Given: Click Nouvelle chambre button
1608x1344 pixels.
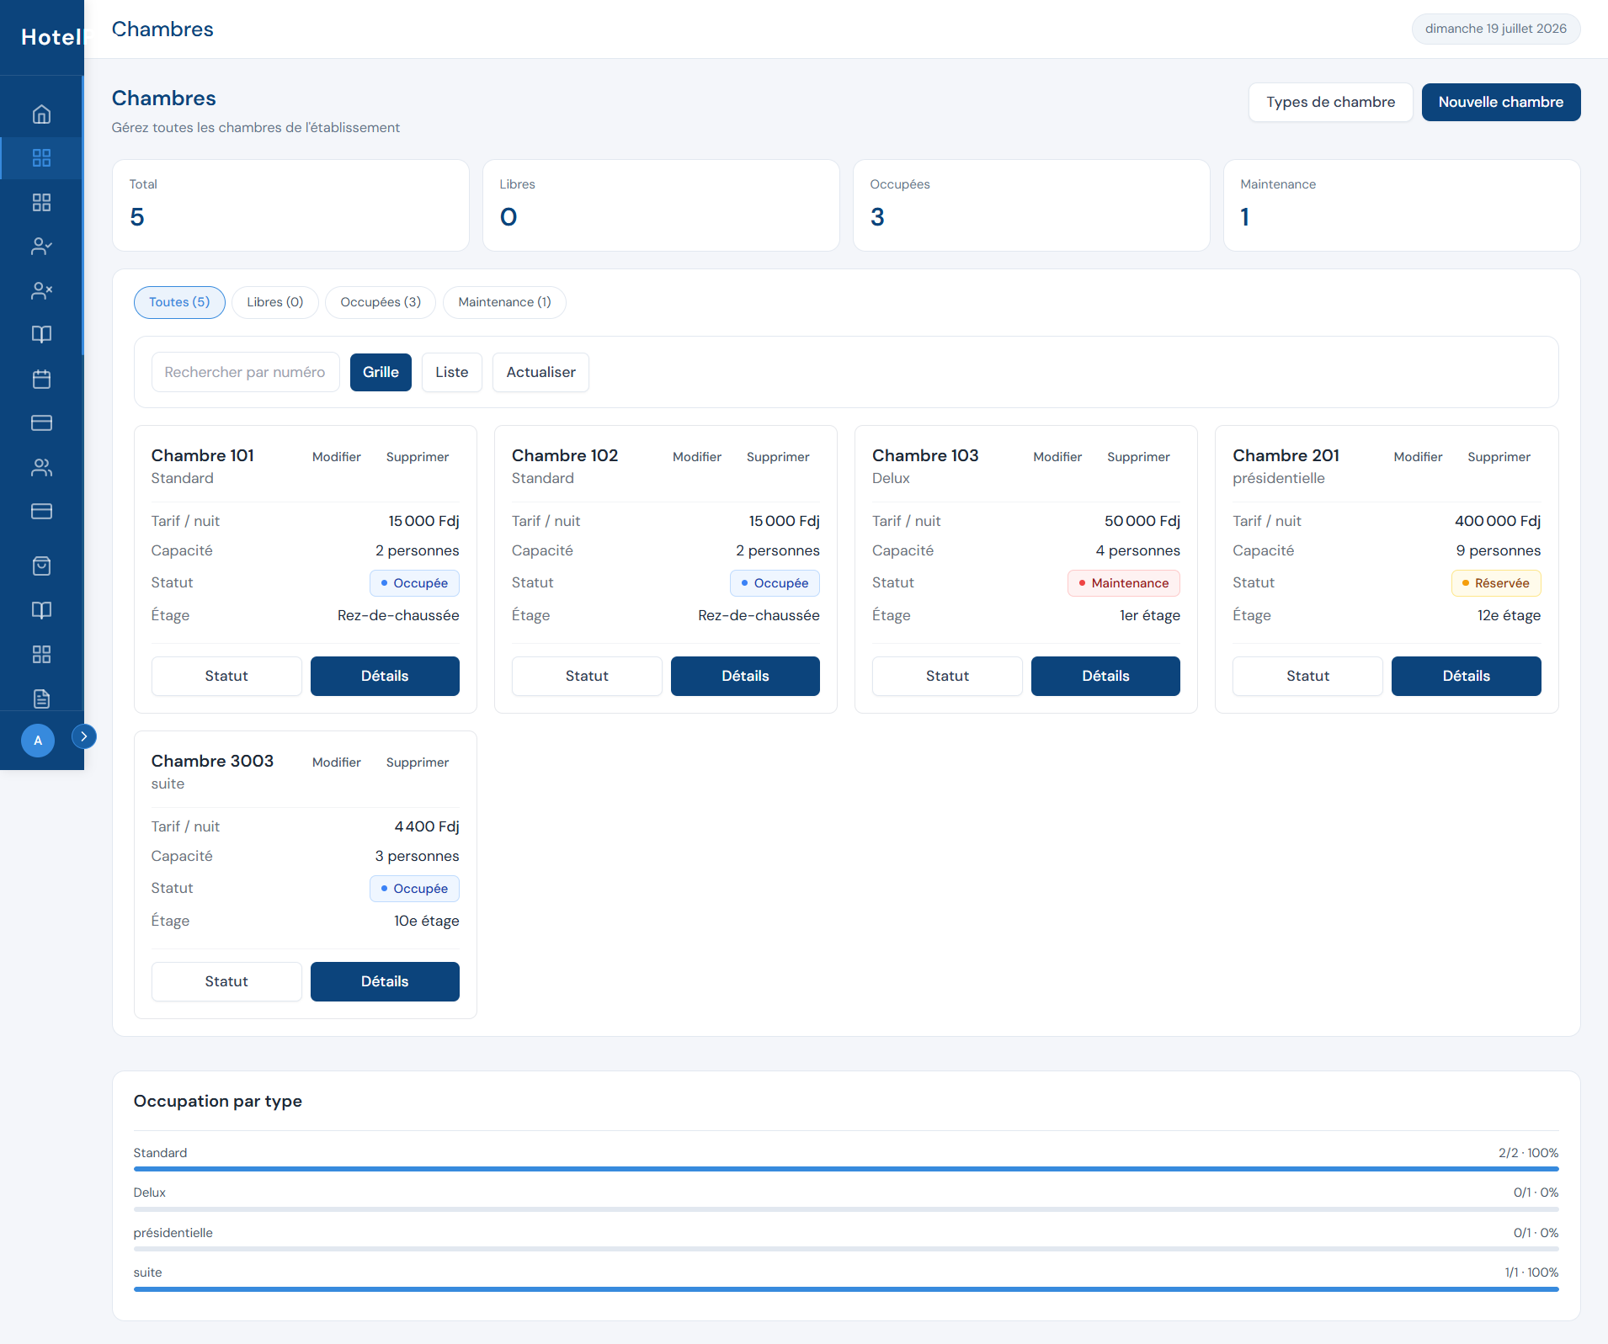Looking at the screenshot, I should [x=1501, y=102].
